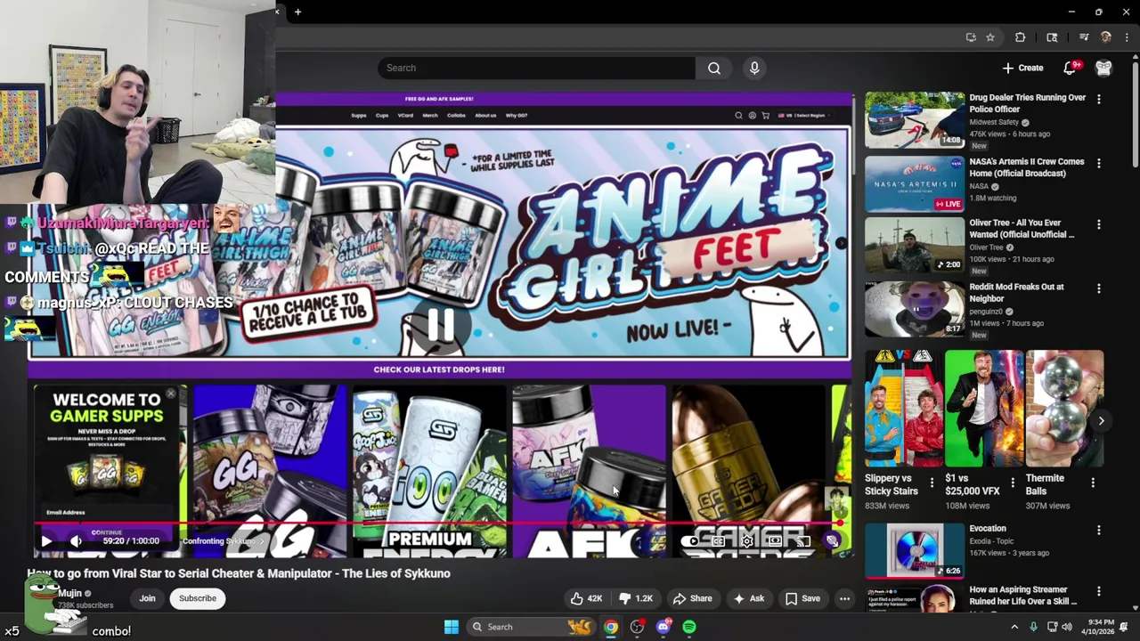Open options for the Oliver Tree video
The height and width of the screenshot is (641, 1140).
pos(1098,224)
